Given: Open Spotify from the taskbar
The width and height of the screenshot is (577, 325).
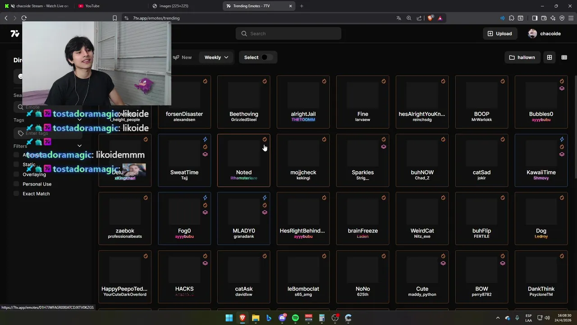Looking at the screenshot, I should [x=295, y=318].
